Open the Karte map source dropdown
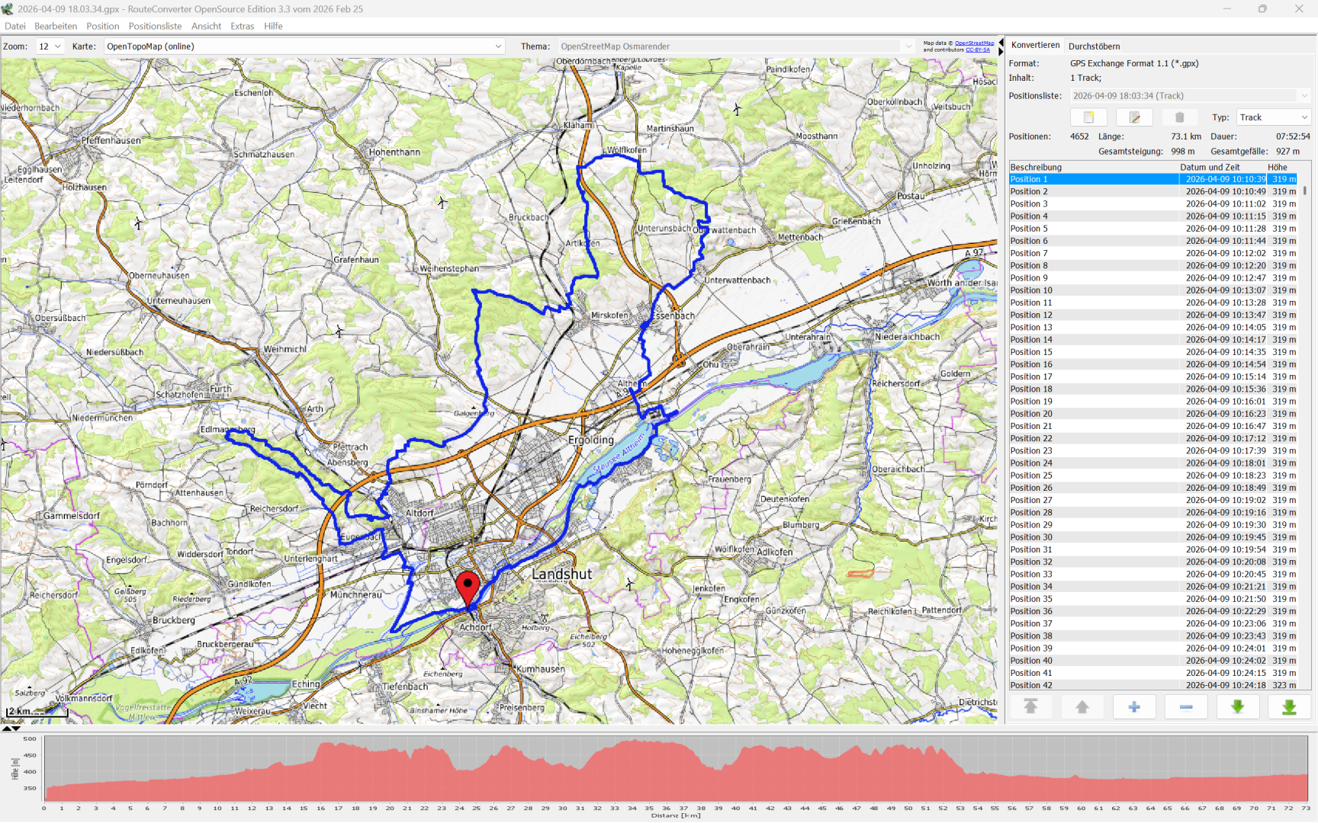 click(x=304, y=46)
